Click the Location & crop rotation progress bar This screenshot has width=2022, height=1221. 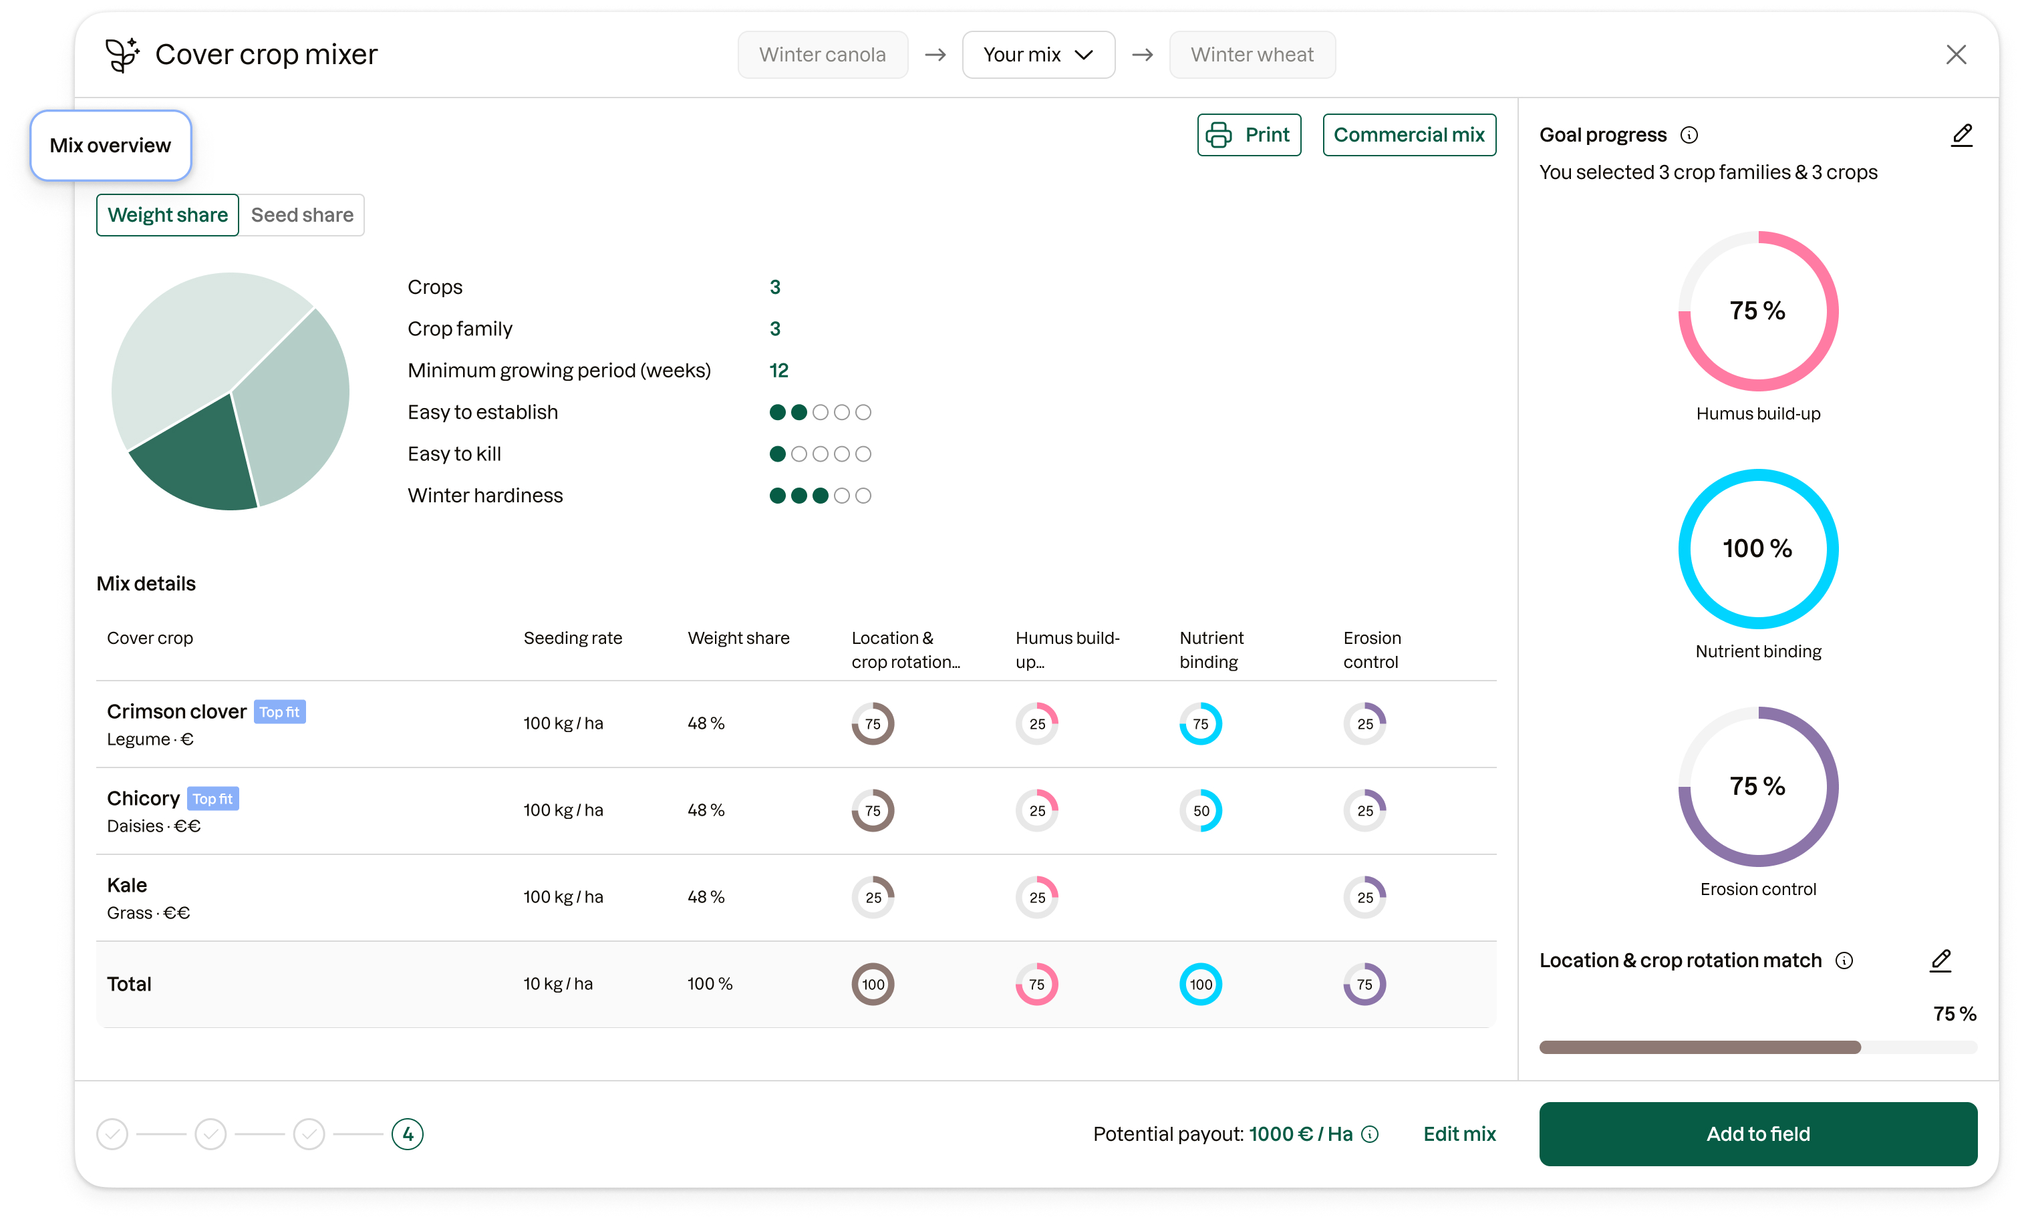pyautogui.click(x=1757, y=1047)
